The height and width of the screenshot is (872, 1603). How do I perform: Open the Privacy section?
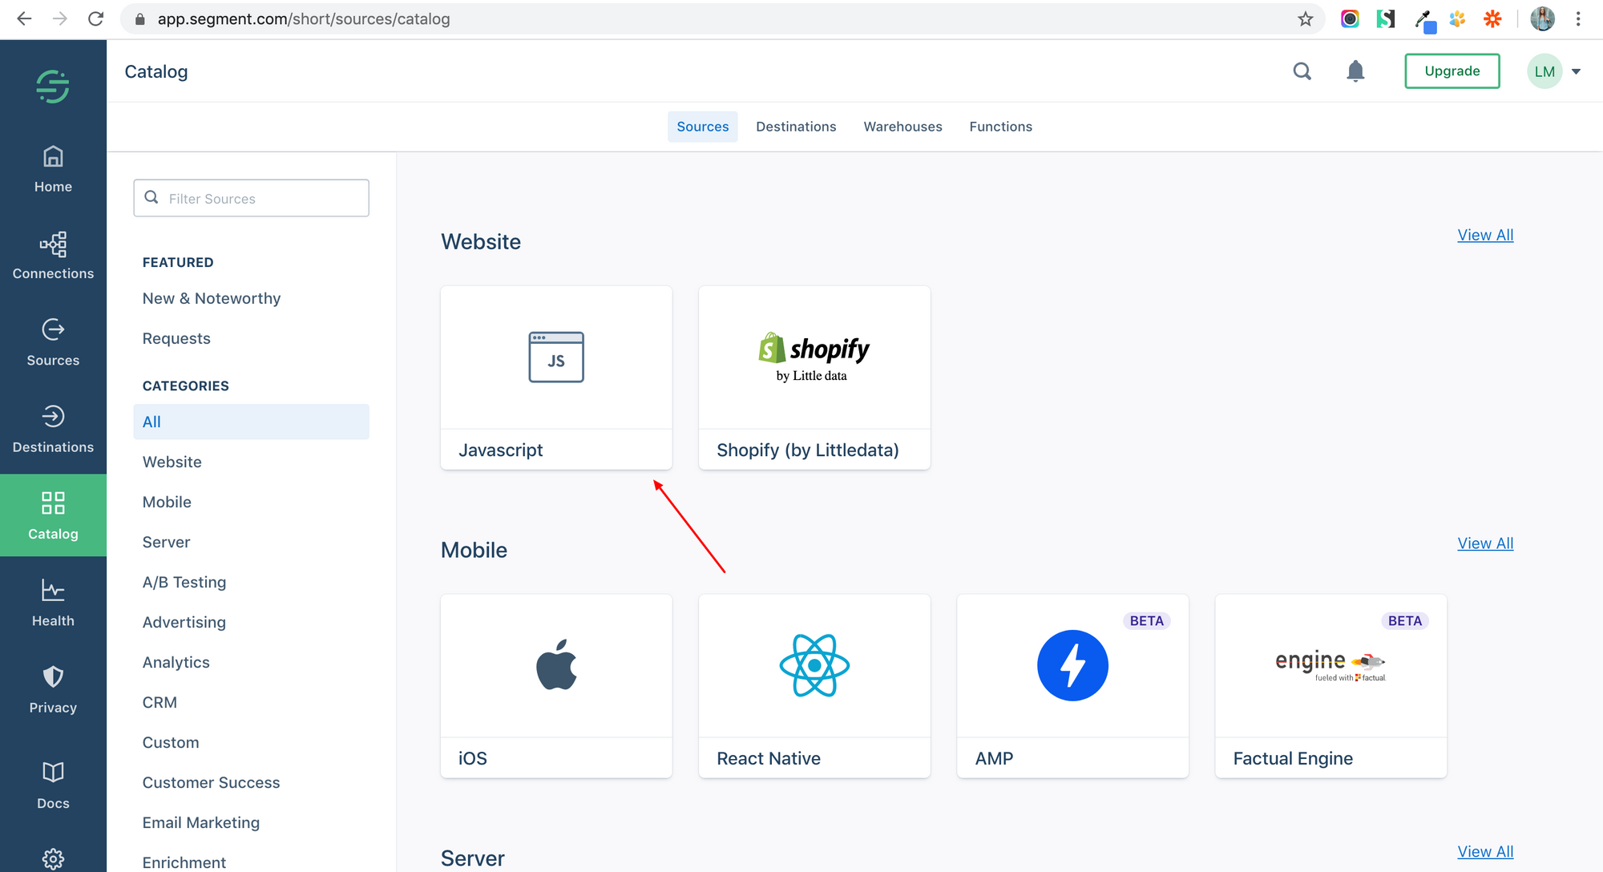pyautogui.click(x=52, y=688)
